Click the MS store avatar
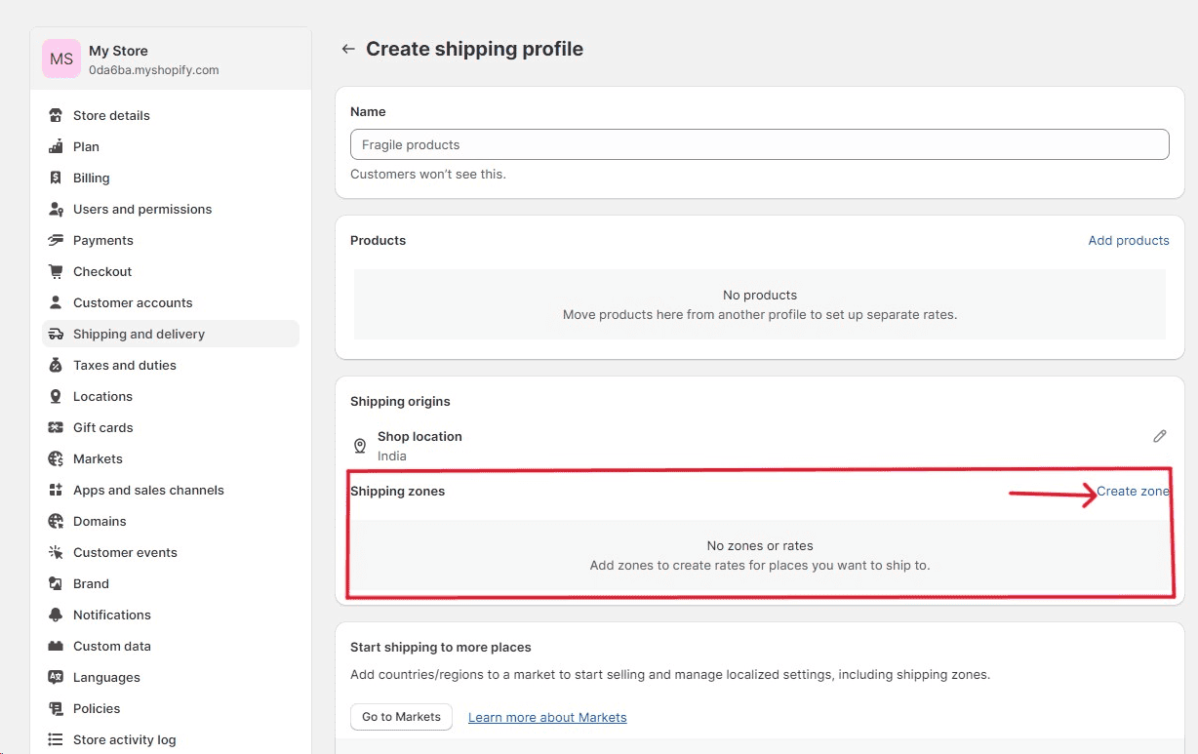 [61, 60]
